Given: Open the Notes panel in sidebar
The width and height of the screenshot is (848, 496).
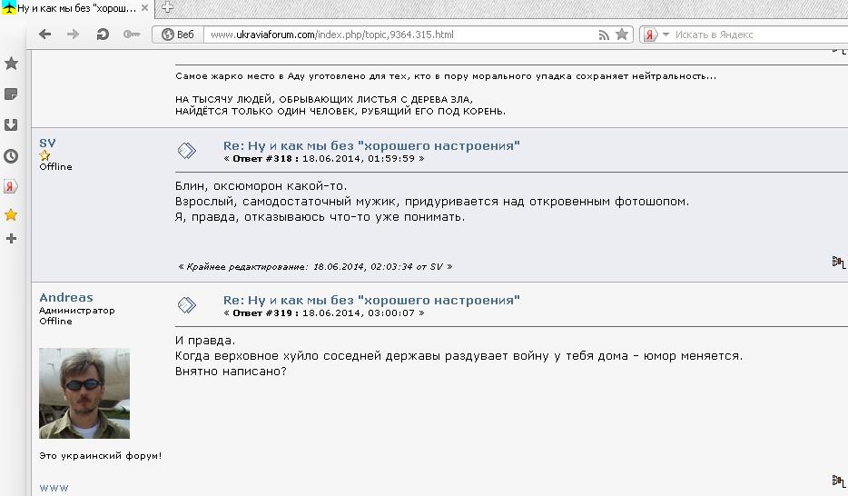Looking at the screenshot, I should (12, 94).
